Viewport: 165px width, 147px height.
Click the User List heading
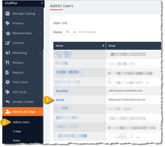pyautogui.click(x=60, y=23)
